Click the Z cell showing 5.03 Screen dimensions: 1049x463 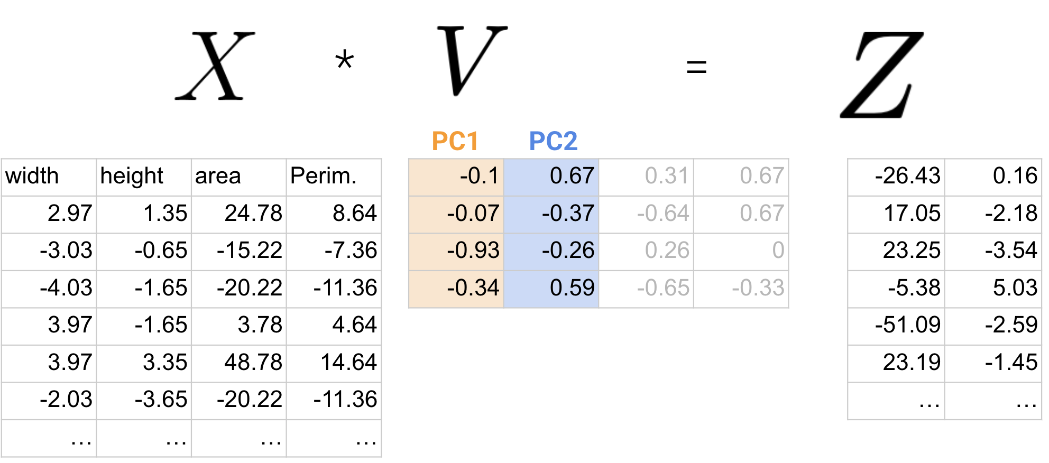[993, 289]
